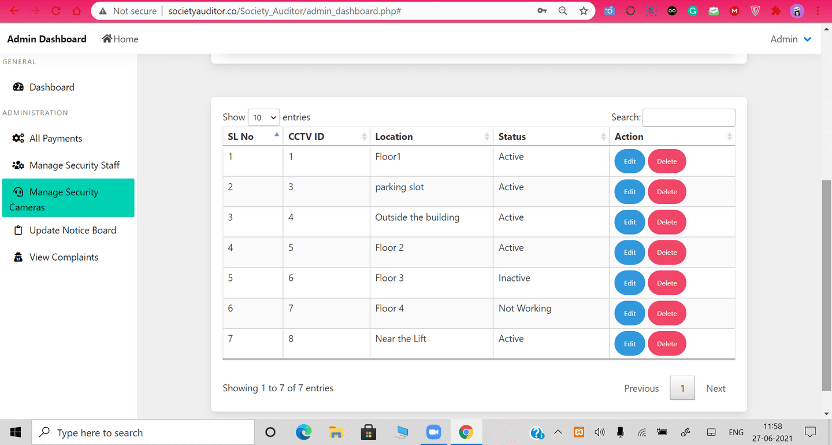Click the Inactive status cell
Screen dimensions: 832x445
[551, 283]
